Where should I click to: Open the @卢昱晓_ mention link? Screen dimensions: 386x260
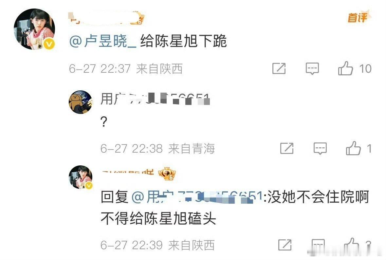click(x=103, y=41)
